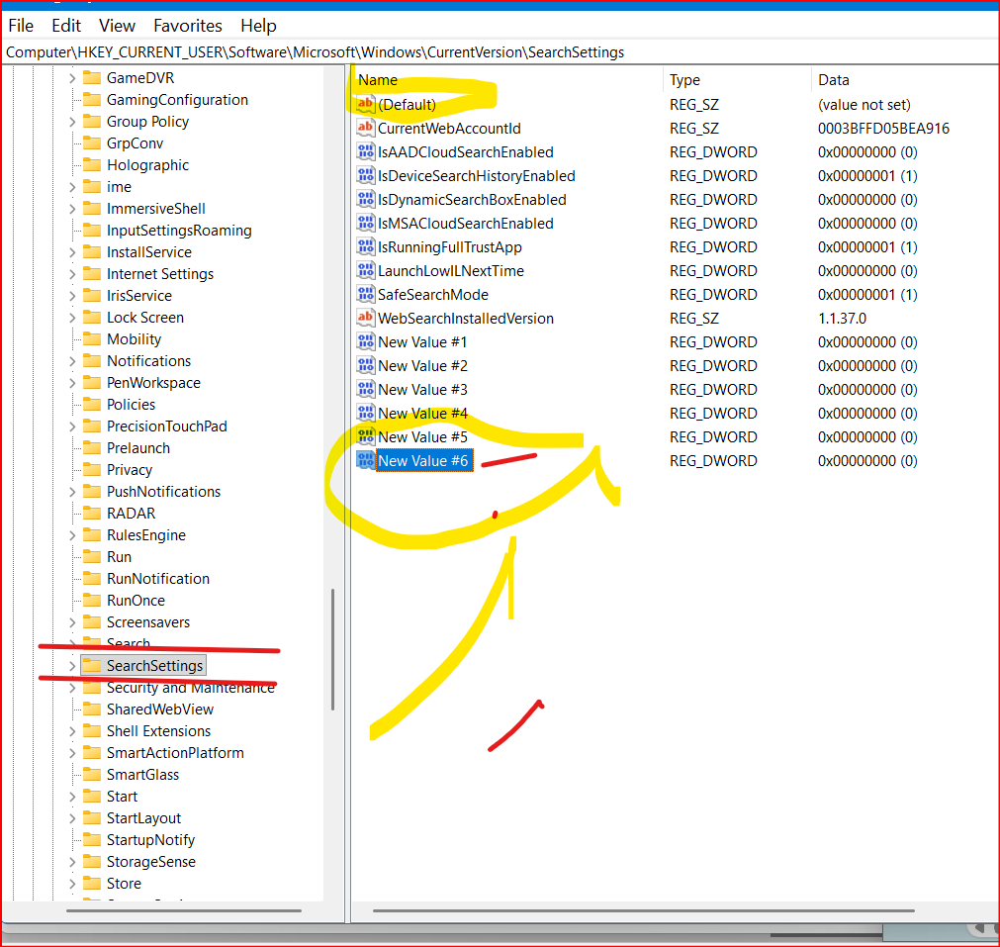Select the Privacy tree key

click(130, 470)
